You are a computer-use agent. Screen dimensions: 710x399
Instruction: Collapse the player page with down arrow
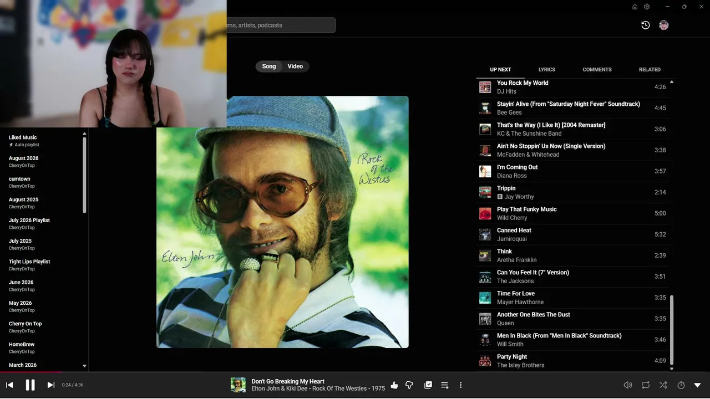(698, 385)
